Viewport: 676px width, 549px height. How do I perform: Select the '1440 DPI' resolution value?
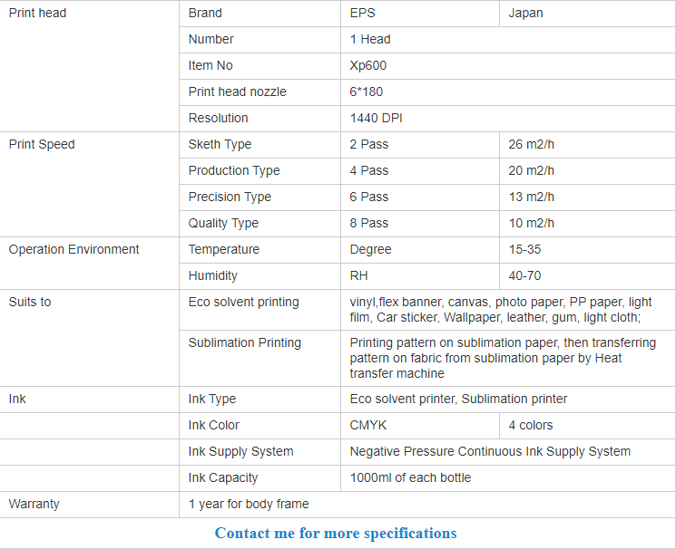[377, 118]
